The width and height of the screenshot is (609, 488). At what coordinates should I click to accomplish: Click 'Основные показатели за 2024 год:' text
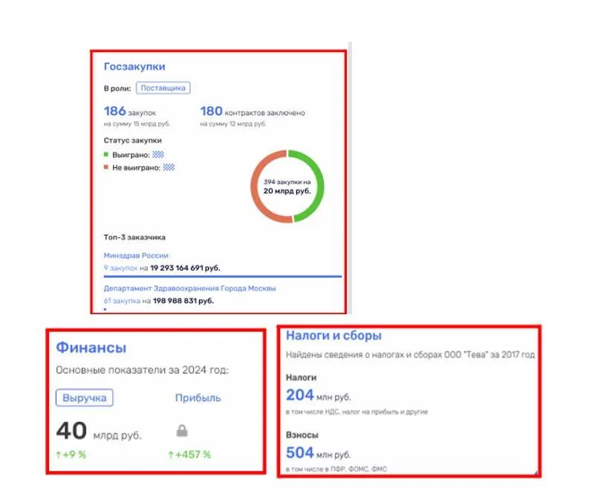pyautogui.click(x=142, y=370)
